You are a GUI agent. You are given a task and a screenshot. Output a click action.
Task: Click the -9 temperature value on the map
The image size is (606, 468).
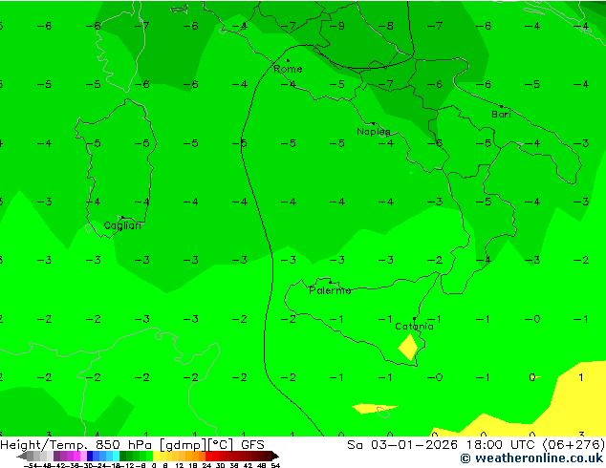pyautogui.click(x=337, y=26)
